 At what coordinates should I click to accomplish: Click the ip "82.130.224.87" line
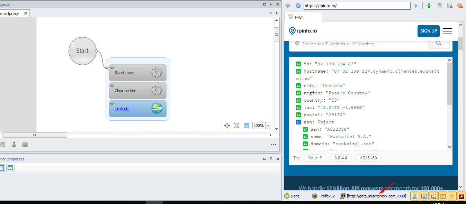326,64
